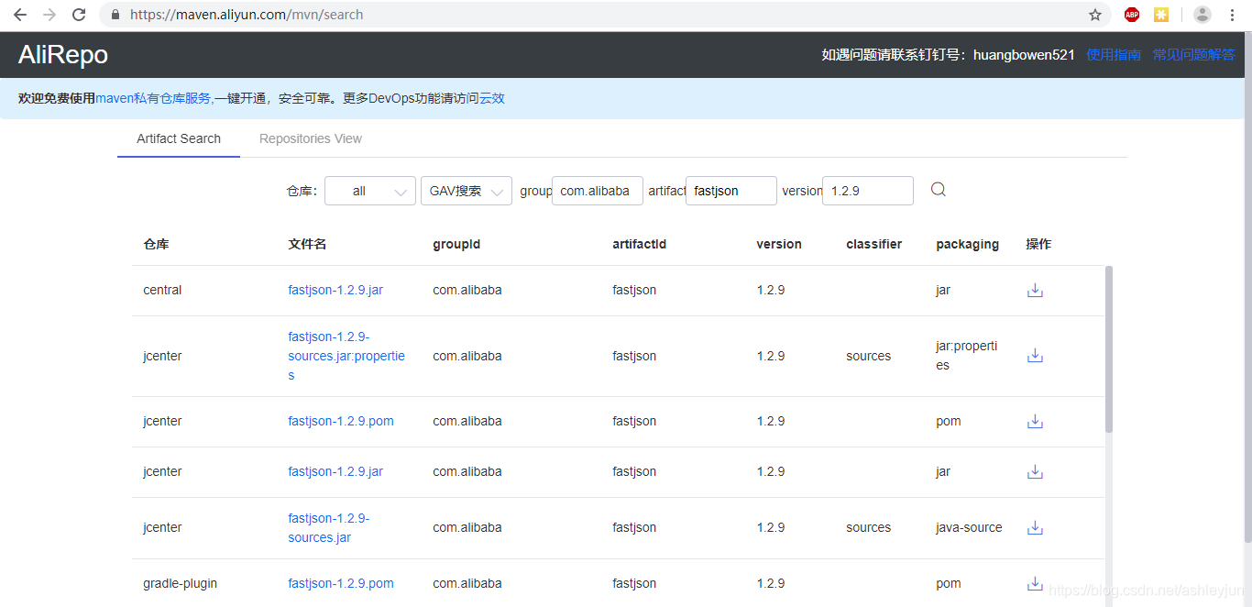The width and height of the screenshot is (1252, 607).
Task: Download jcenter fastjson-1.2.9.pom via icon
Action: pyautogui.click(x=1035, y=422)
